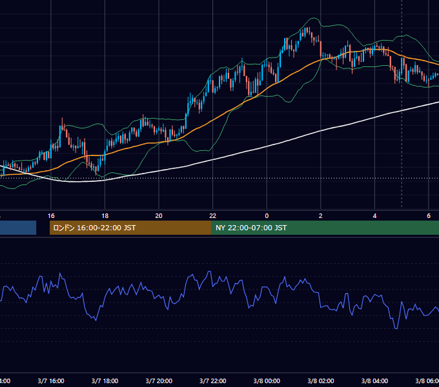Screen dimensions: 439x387
Task: Click the London 16:00-22:00 JST session bar
Action: point(130,228)
